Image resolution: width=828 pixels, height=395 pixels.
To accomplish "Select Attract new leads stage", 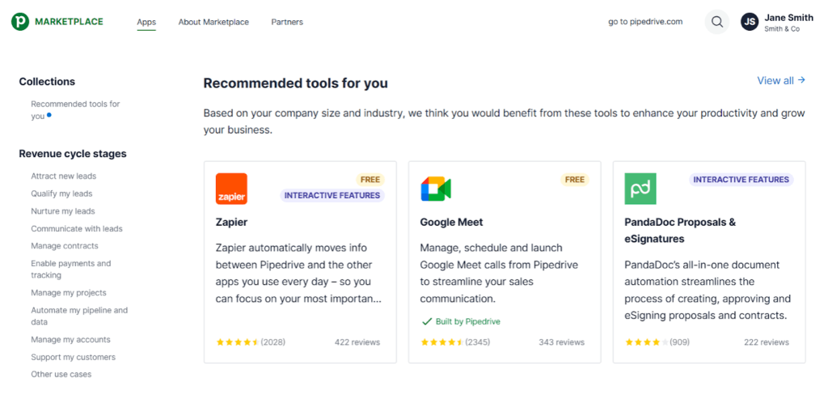I will coord(63,176).
